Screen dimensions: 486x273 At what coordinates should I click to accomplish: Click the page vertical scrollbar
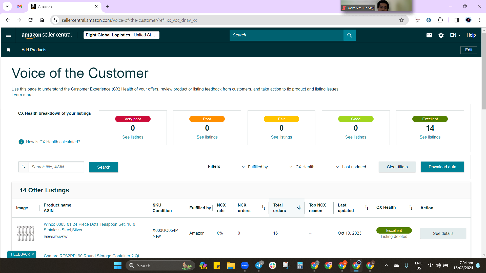click(x=484, y=71)
